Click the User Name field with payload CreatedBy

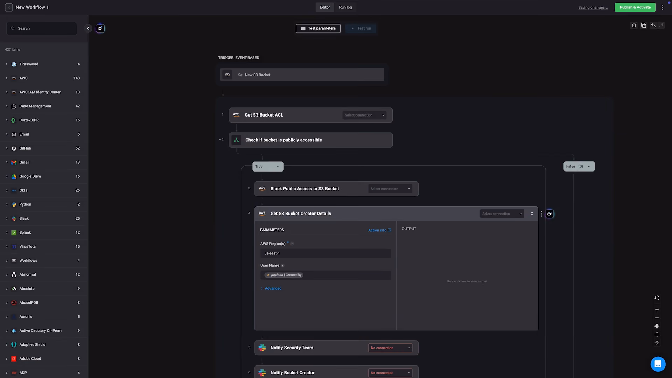[x=325, y=275]
